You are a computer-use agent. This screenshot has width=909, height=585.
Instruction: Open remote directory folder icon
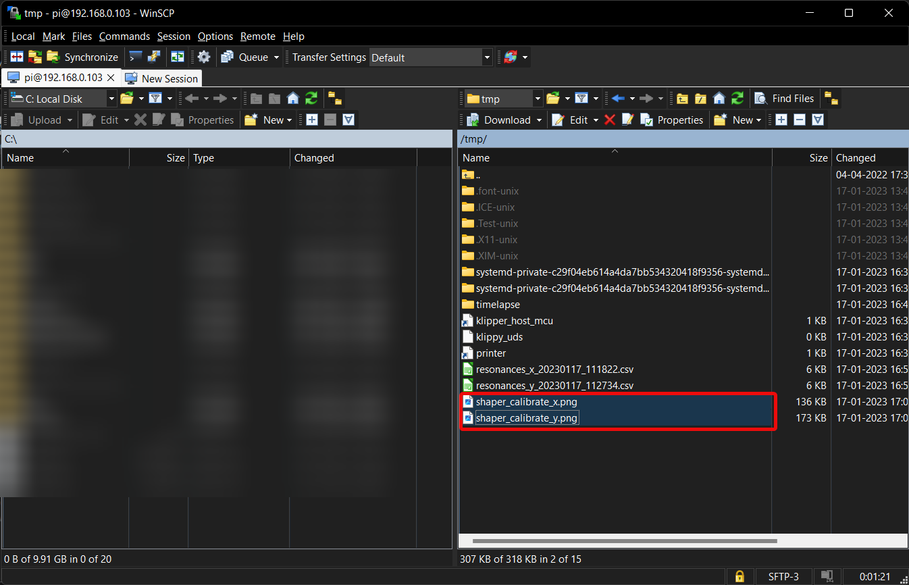coord(553,99)
